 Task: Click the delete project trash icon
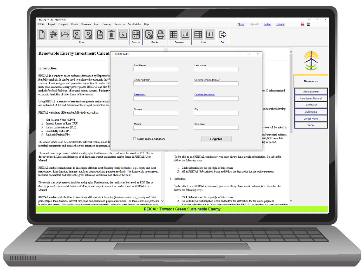click(x=112, y=35)
